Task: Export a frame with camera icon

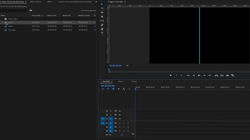Action: click(227, 75)
